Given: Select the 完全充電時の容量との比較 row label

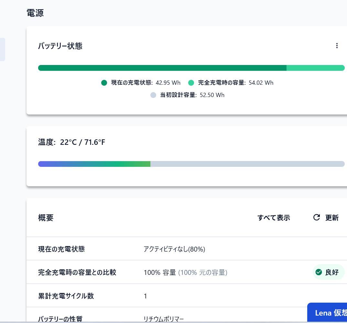Looking at the screenshot, I should [77, 272].
